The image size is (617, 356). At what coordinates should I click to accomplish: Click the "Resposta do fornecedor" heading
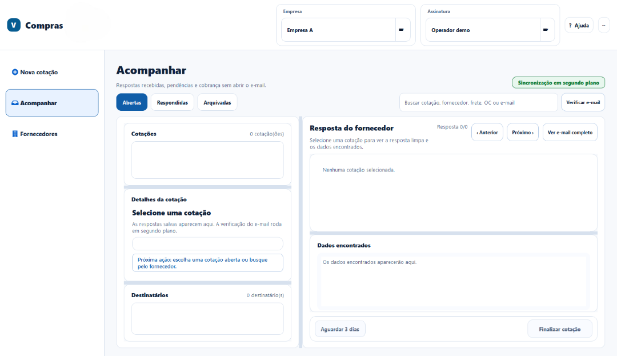[x=351, y=128]
